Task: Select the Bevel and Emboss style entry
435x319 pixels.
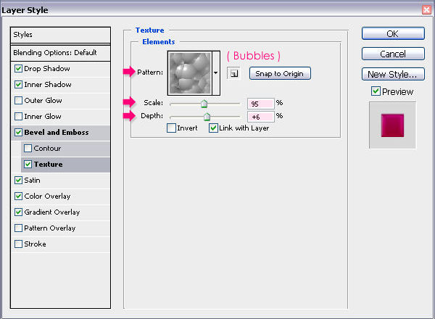Action: tap(61, 133)
